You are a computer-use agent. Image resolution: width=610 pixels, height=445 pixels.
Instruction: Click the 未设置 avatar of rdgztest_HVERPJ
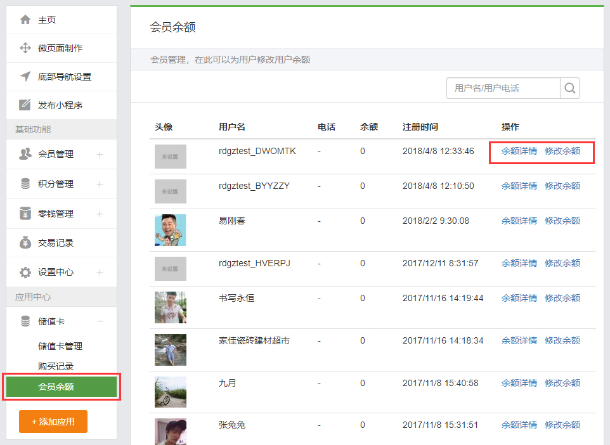tap(171, 269)
